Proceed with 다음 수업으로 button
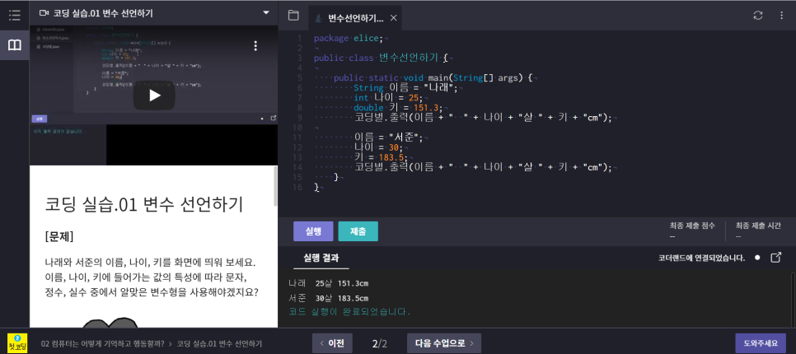Viewport: 796px width, 354px height. click(444, 343)
